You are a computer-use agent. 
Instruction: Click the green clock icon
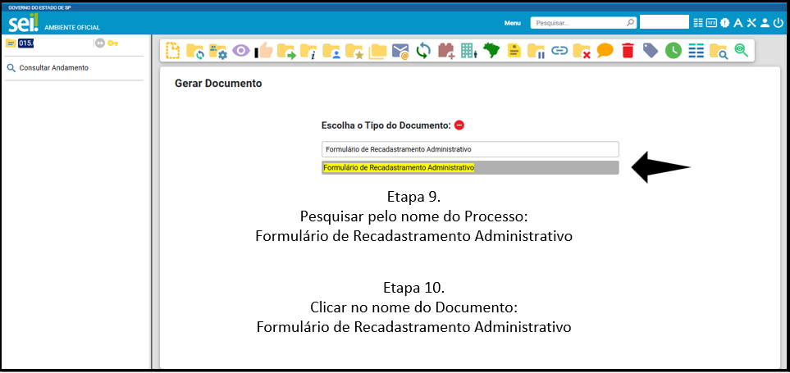point(673,51)
